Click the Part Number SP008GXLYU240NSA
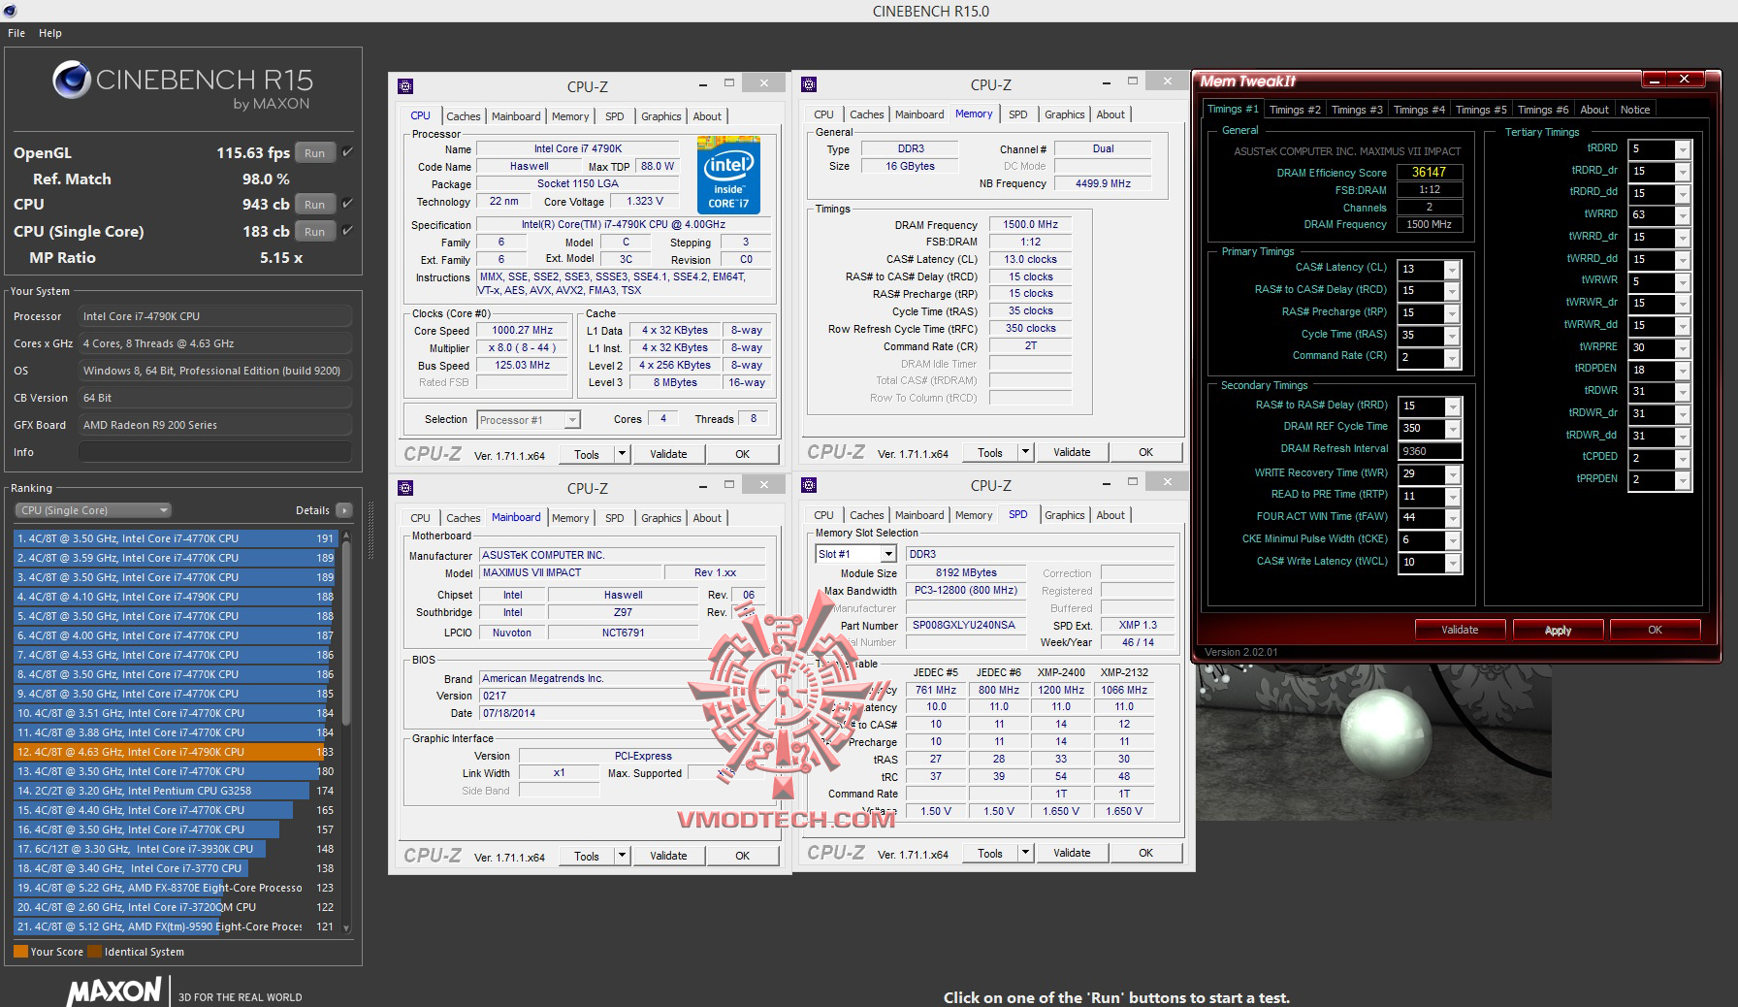 click(x=963, y=626)
